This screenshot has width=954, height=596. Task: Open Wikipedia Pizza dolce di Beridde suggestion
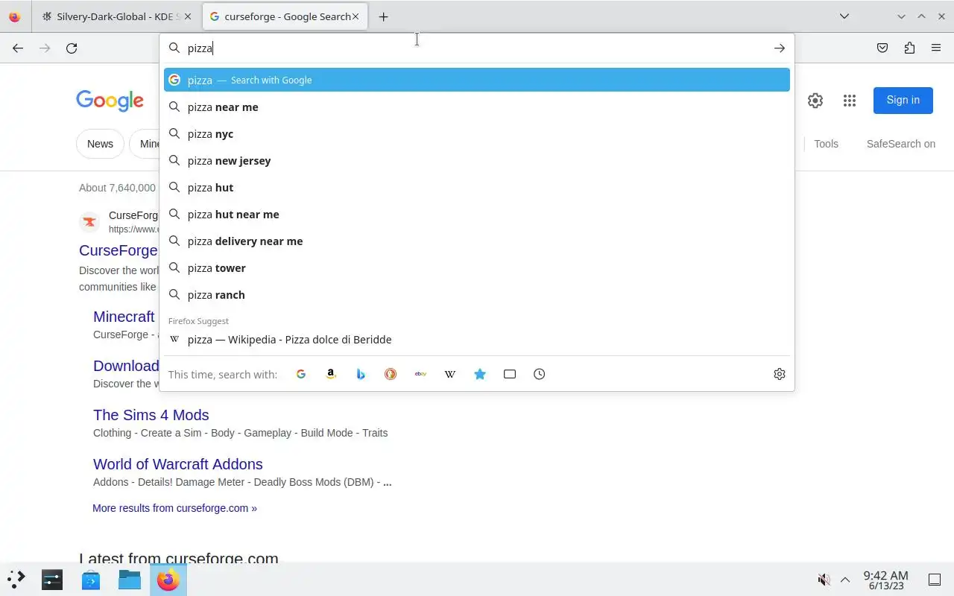tap(477, 339)
